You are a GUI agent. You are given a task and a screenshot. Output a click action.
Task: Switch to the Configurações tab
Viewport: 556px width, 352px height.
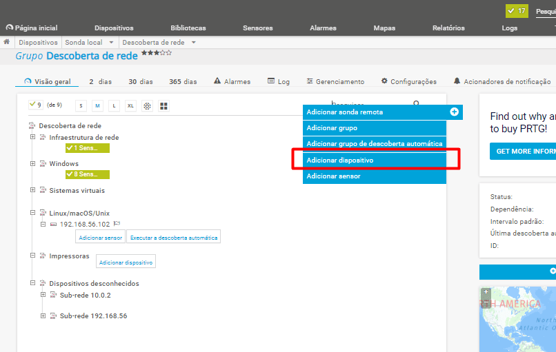(x=408, y=81)
